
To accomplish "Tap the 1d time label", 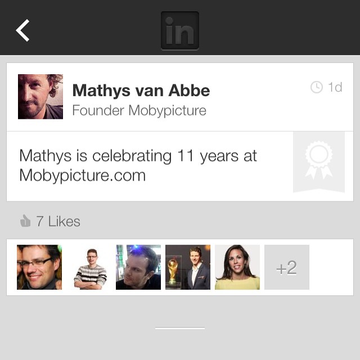I will point(335,87).
